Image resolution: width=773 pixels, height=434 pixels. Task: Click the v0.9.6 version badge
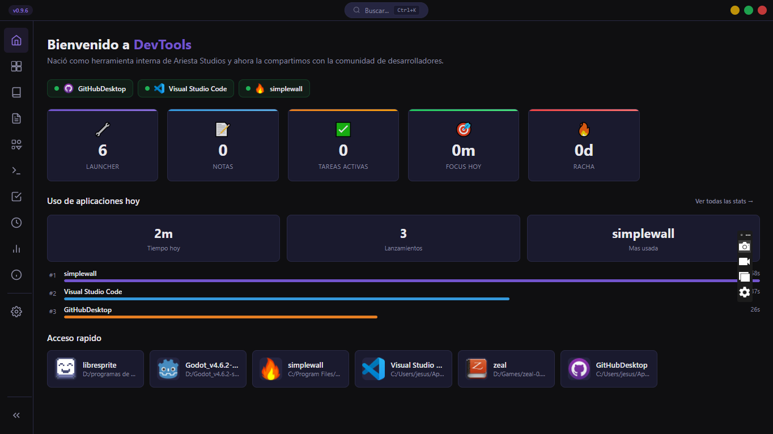(20, 10)
